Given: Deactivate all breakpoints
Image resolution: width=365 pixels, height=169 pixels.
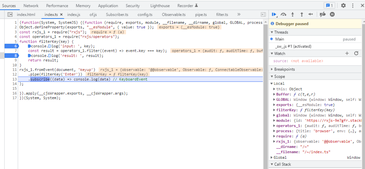Looking at the screenshot, I should coord(323,14).
